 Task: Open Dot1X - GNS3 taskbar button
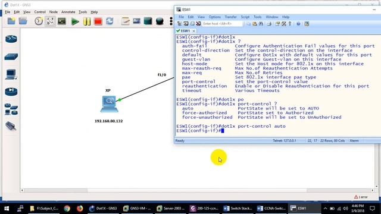(x=103, y=209)
